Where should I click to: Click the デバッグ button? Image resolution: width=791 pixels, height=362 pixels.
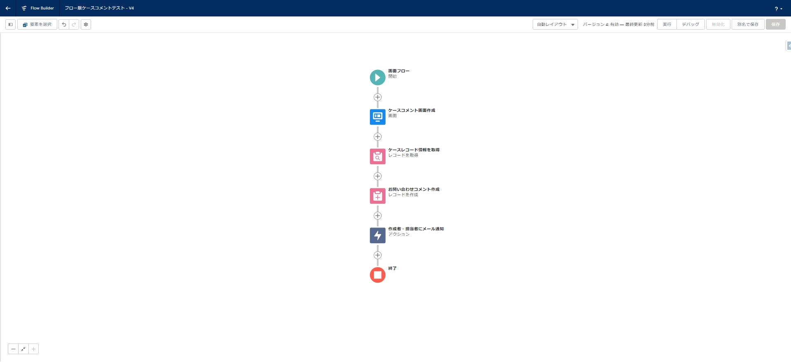(x=690, y=25)
